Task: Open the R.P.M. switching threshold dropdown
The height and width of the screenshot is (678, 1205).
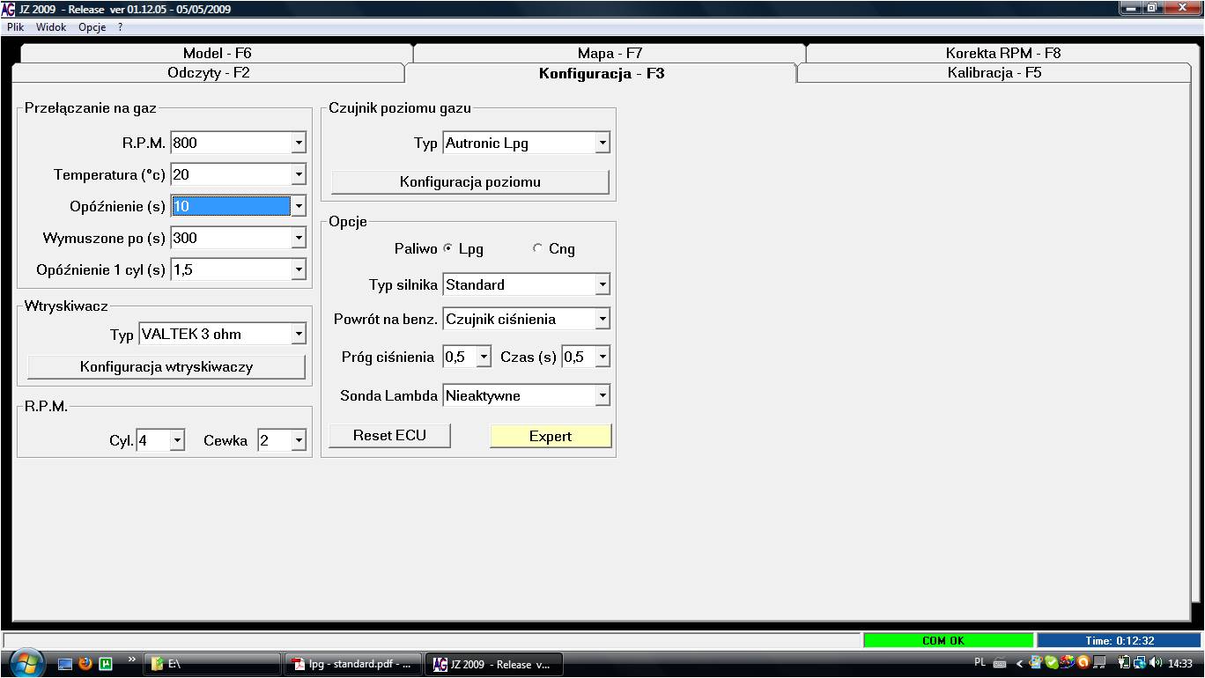Action: (299, 143)
